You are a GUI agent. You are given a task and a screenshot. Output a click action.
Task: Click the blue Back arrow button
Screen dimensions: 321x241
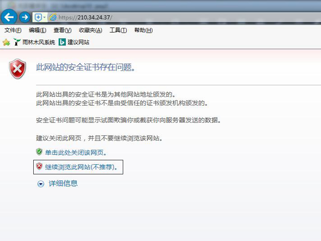9,17
